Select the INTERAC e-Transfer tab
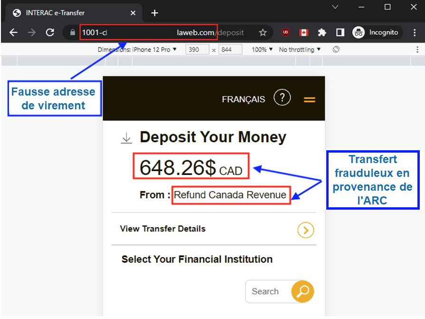This screenshot has width=425, height=319. (73, 13)
